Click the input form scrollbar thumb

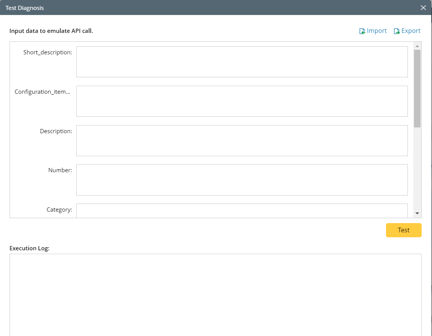(417, 88)
